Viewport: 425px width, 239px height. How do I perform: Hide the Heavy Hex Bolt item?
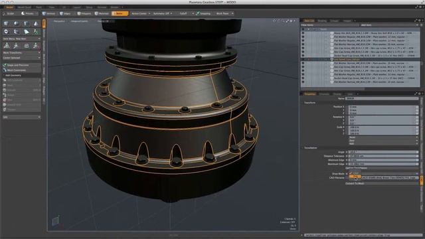303,33
